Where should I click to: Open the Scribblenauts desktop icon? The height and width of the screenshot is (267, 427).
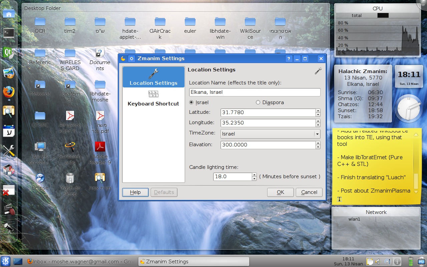coord(70,147)
